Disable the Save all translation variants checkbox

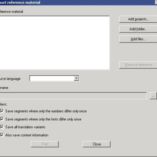(2, 127)
